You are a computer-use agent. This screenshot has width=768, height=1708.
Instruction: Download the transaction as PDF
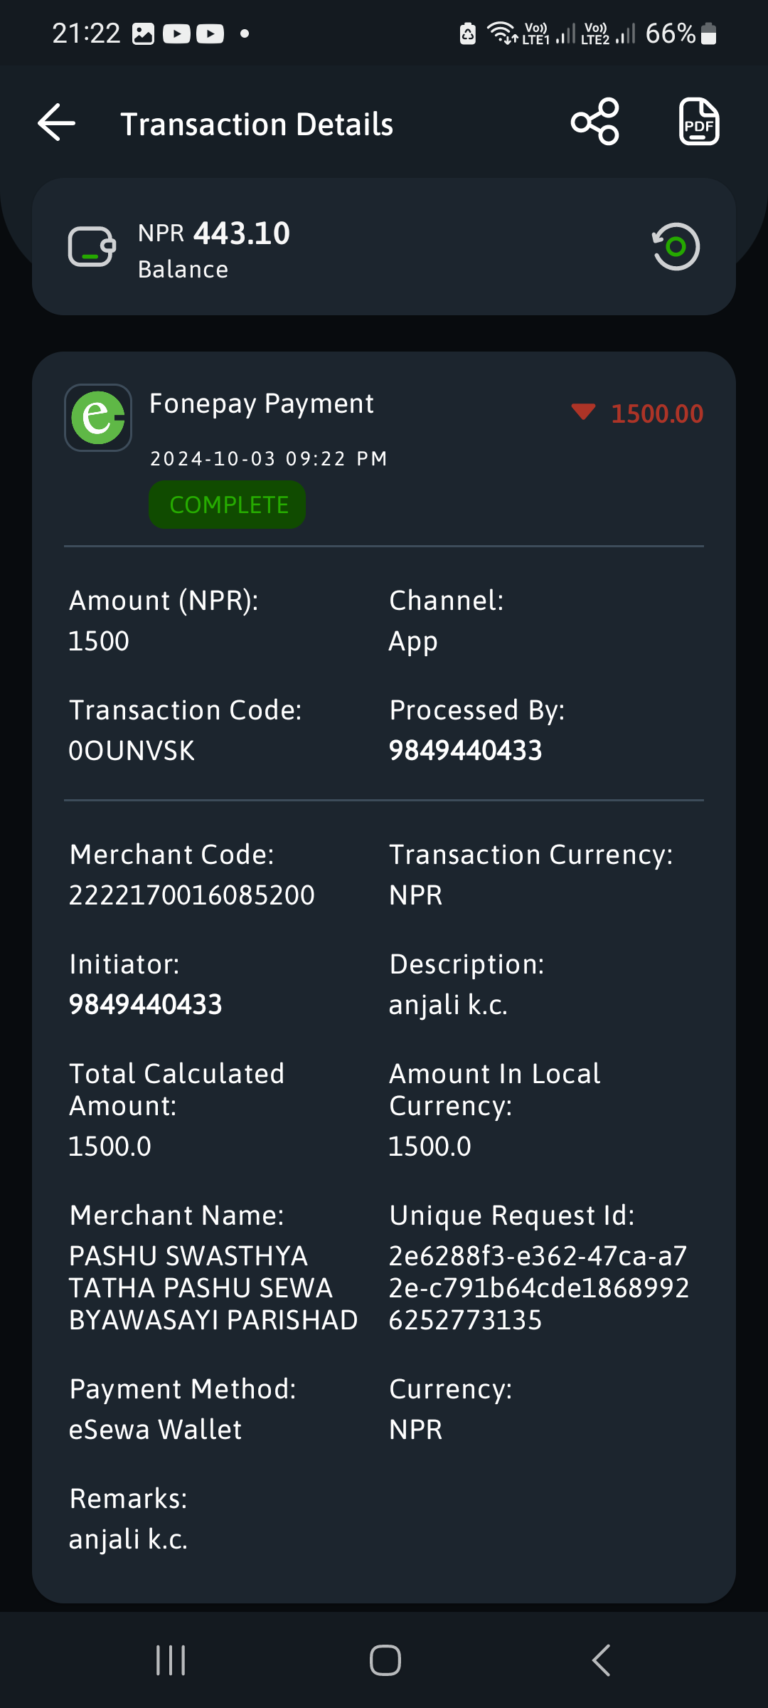coord(699,122)
